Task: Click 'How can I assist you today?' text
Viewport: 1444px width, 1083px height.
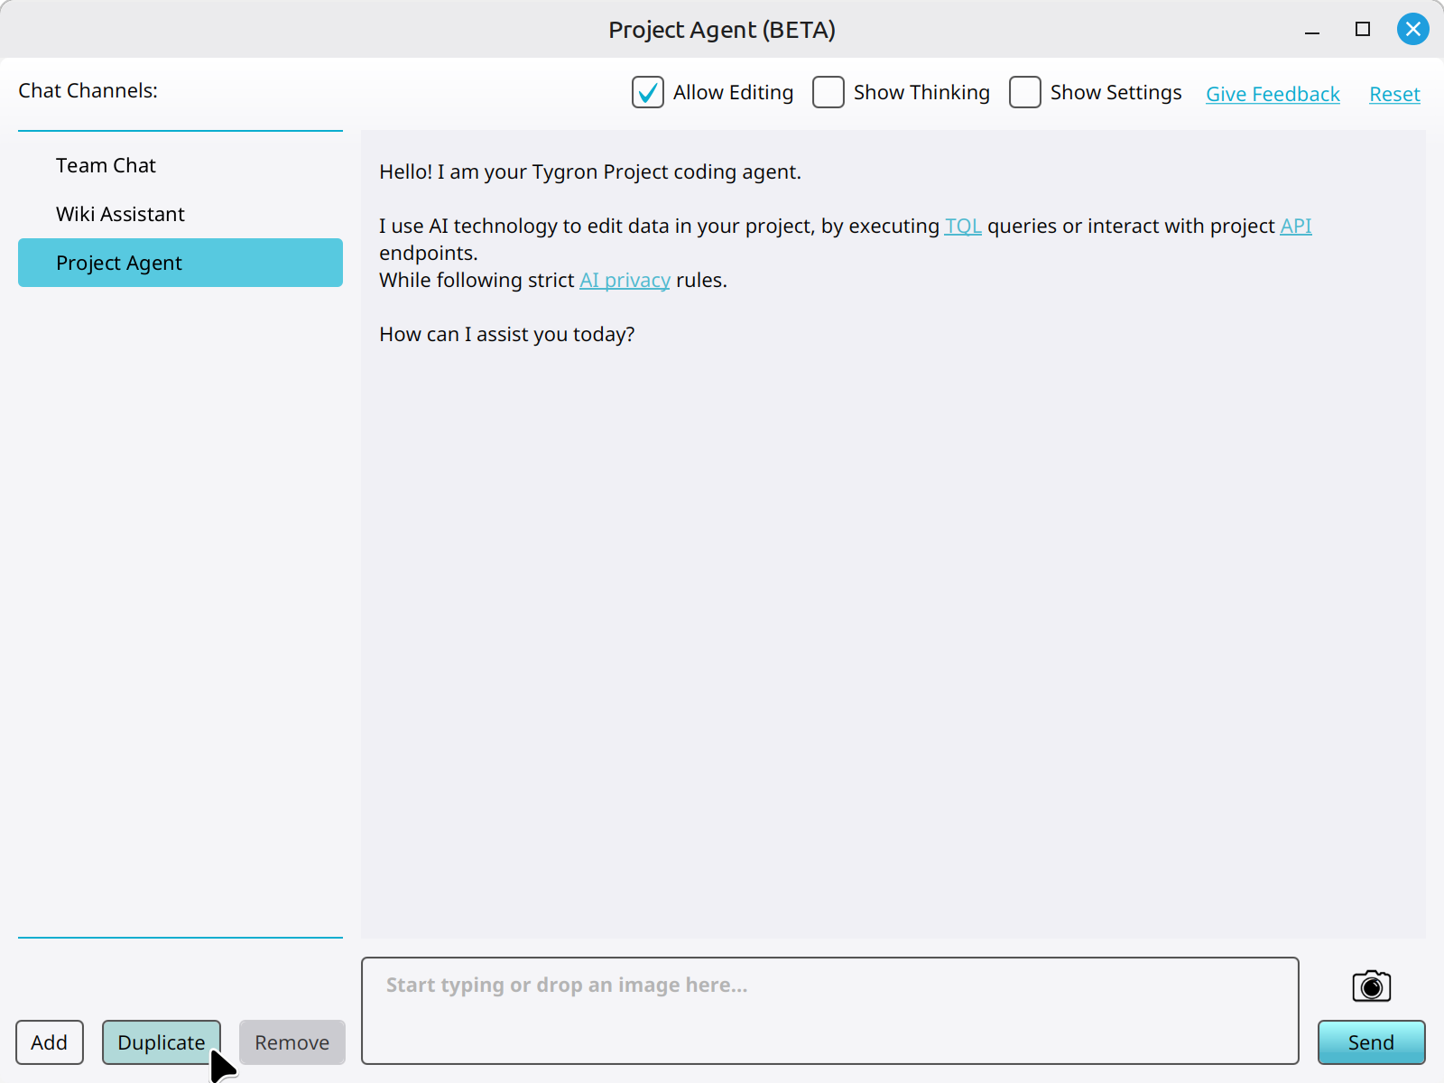Action: point(507,334)
